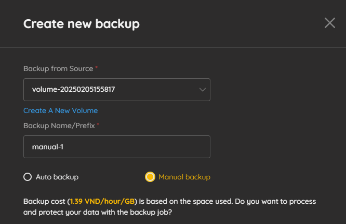Click the yellow Manual backup label
Viewport: 346px width, 224px height.
click(x=184, y=177)
